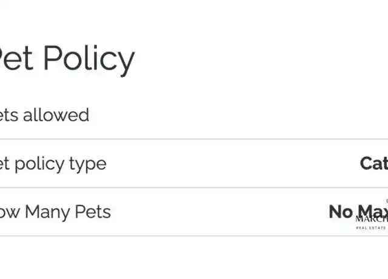The width and height of the screenshot is (388, 279).
Task: Click divider line below 'How Many Pets'
Action: [194, 236]
